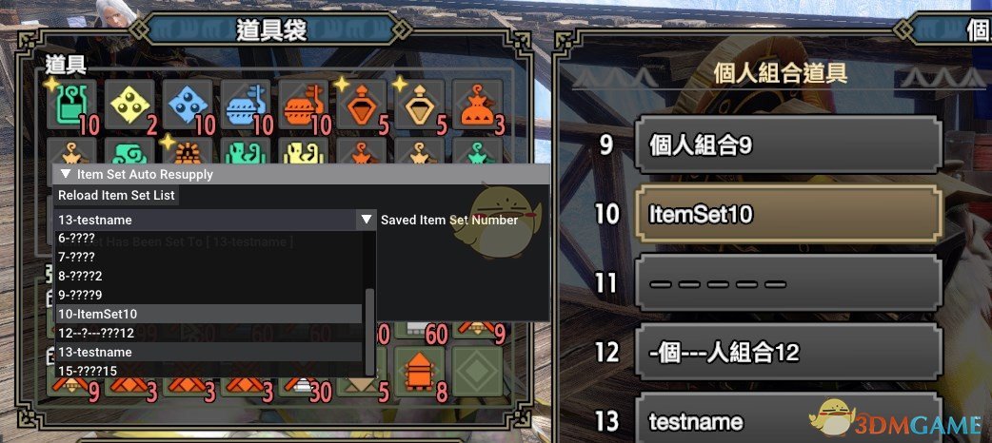Open the Saved Item Set Number dropdown arrow
Viewport: 992px width, 443px height.
[367, 220]
